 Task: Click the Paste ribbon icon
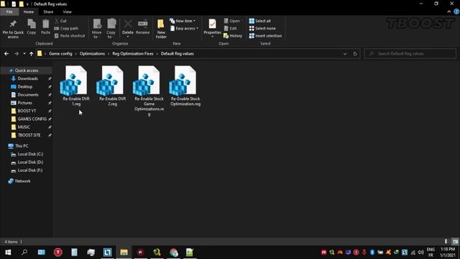pos(45,27)
